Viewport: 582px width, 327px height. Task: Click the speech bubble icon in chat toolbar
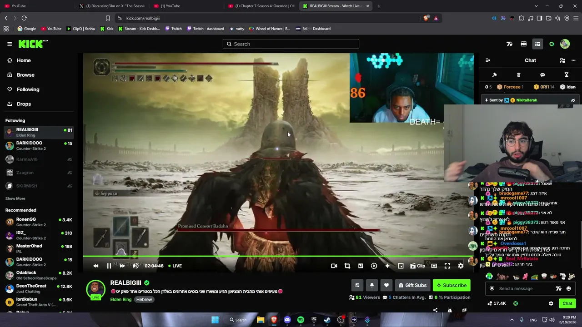(542, 75)
